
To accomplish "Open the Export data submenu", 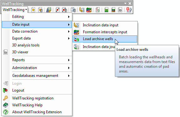I will pyautogui.click(x=37, y=38).
